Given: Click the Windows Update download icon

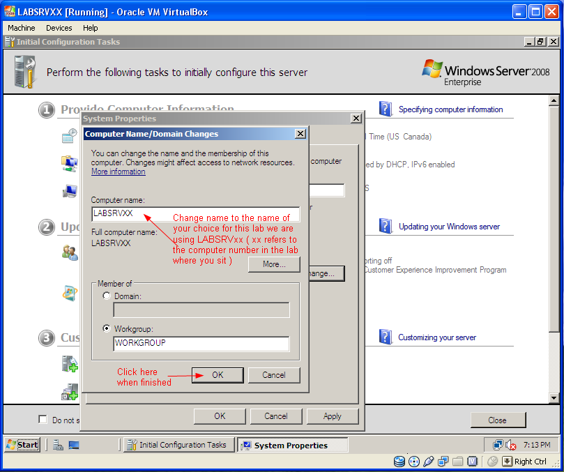Looking at the screenshot, I should 70,293.
